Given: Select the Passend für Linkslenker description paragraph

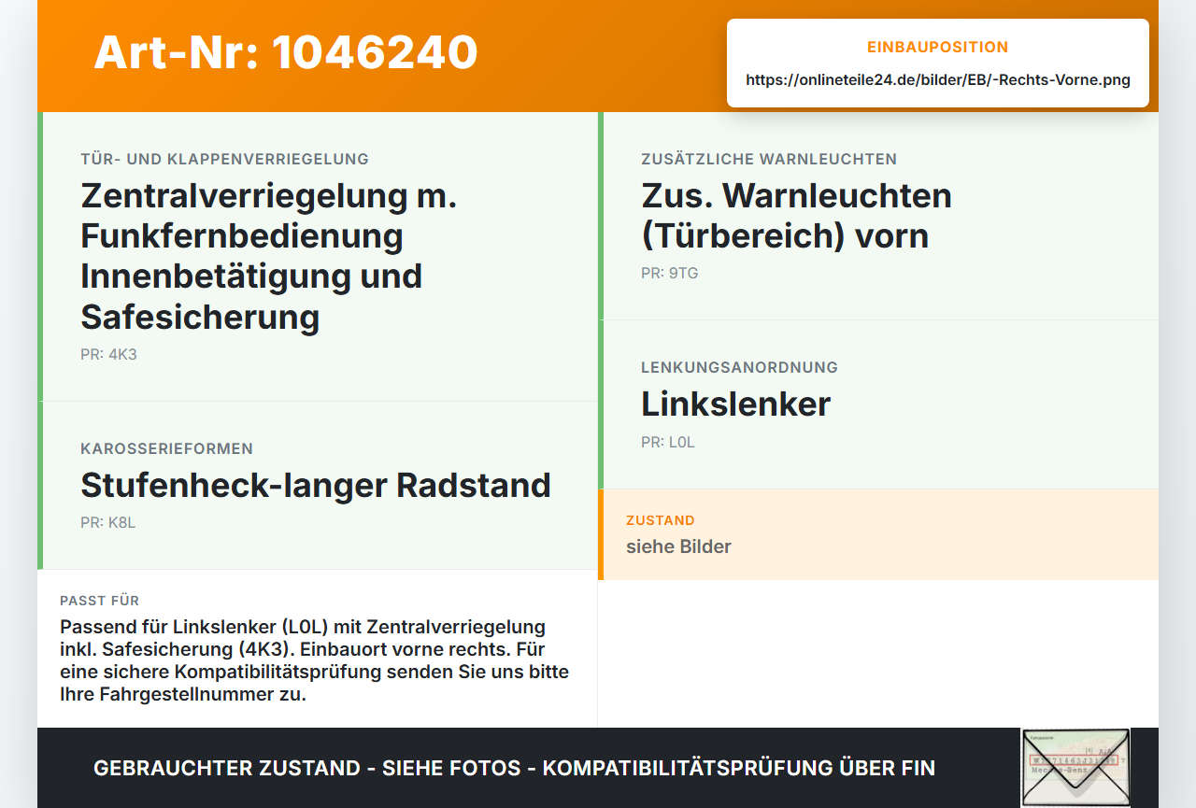Looking at the screenshot, I should click(x=315, y=660).
